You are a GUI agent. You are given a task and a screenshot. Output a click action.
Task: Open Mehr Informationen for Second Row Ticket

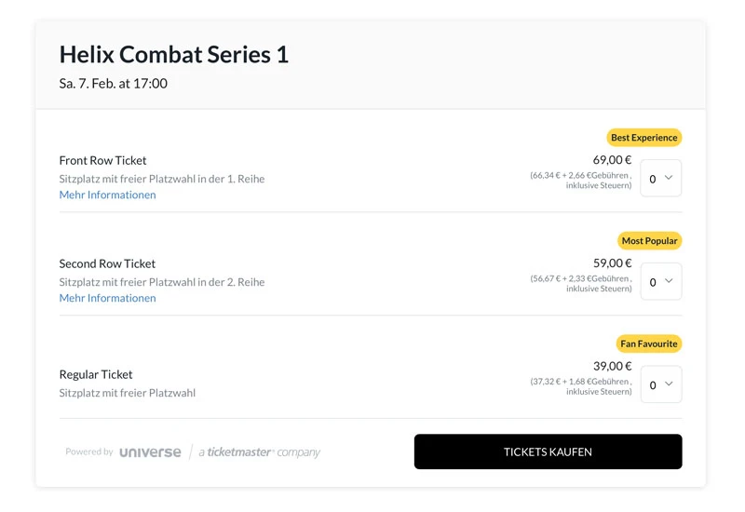(x=107, y=298)
